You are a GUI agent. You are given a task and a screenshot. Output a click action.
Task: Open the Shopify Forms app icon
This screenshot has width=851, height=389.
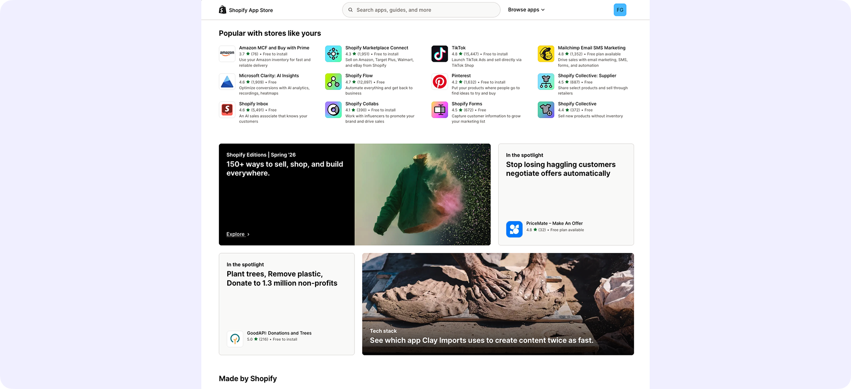440,109
